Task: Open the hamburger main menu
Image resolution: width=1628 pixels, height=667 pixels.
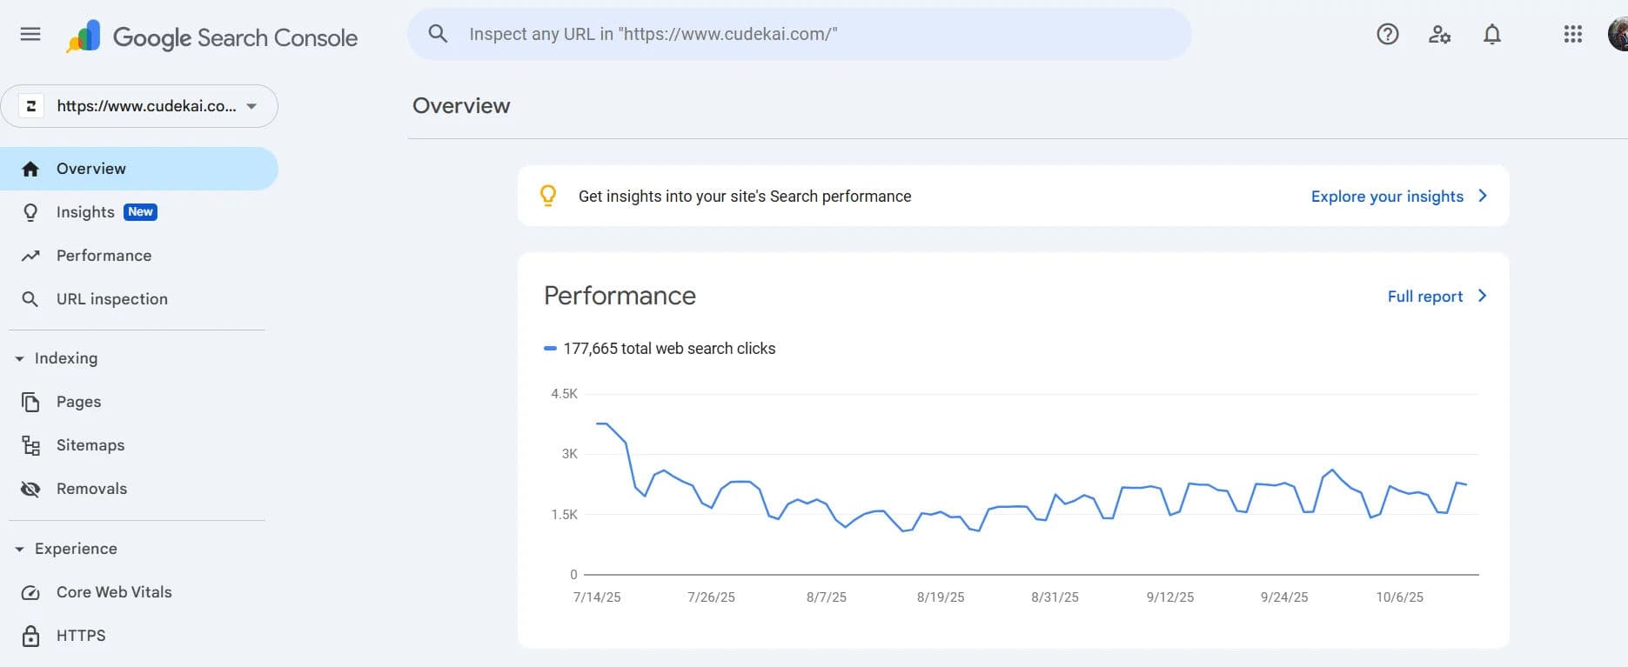Action: tap(30, 34)
